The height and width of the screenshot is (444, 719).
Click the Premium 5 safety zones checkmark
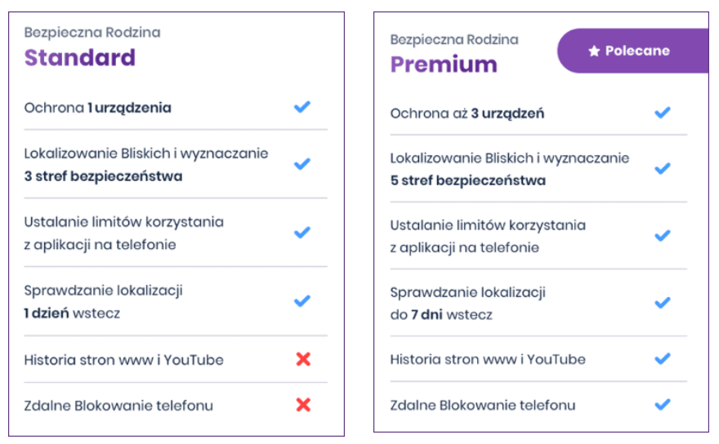(663, 169)
